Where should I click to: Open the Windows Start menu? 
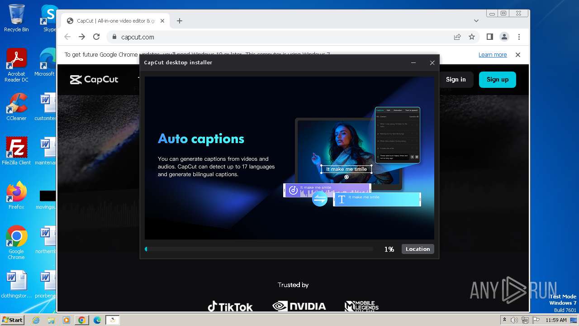[13, 320]
